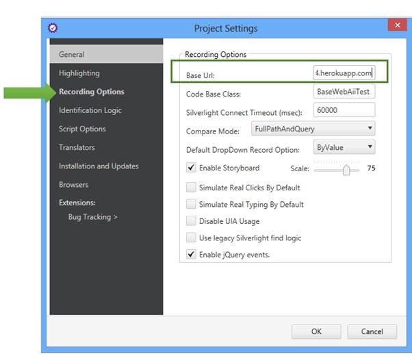The width and height of the screenshot is (412, 354).
Task: Open the Browsers settings
Action: [74, 184]
